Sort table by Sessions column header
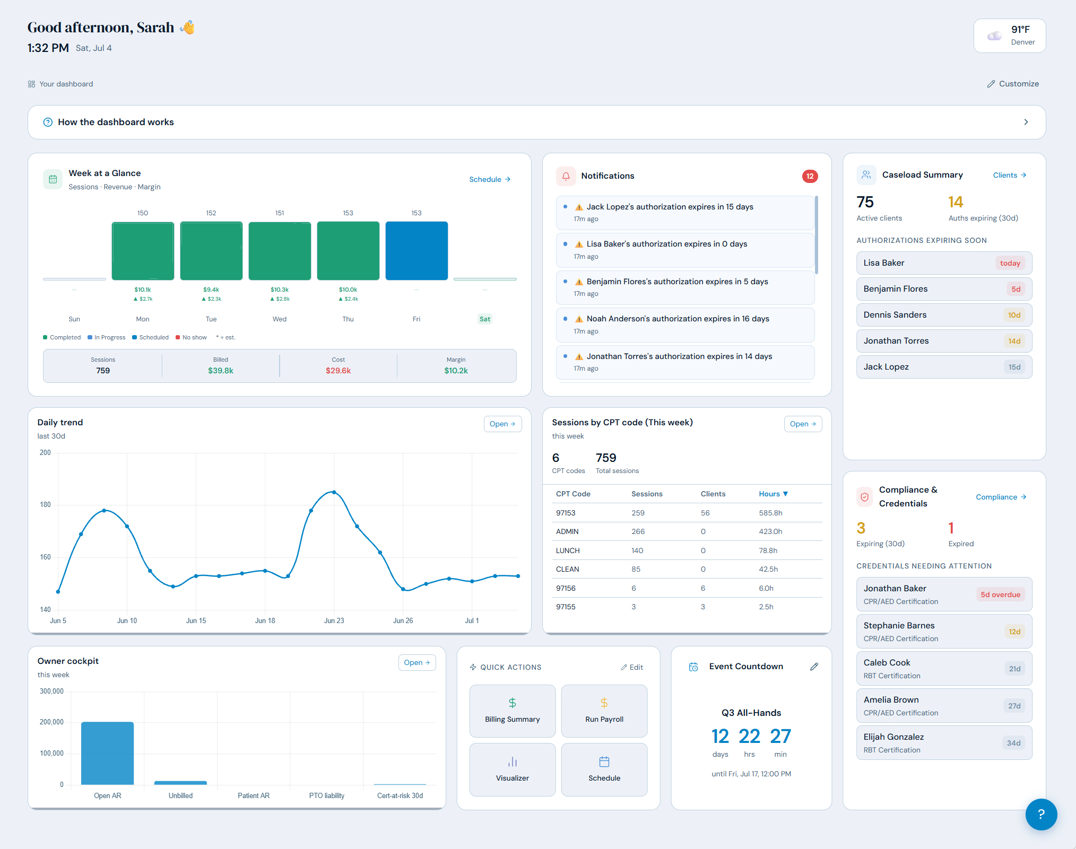This screenshot has height=849, width=1076. pos(647,494)
